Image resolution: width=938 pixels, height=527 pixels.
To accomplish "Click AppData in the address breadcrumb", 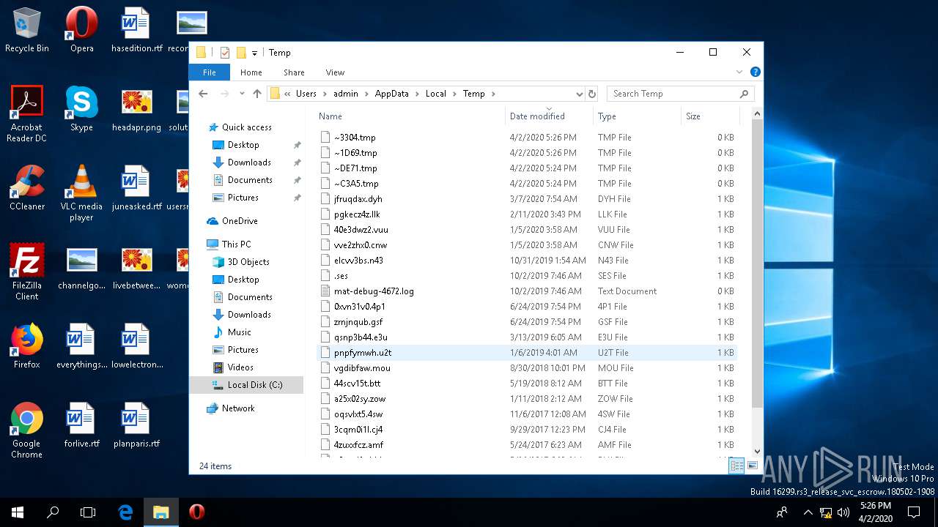I will pyautogui.click(x=391, y=94).
